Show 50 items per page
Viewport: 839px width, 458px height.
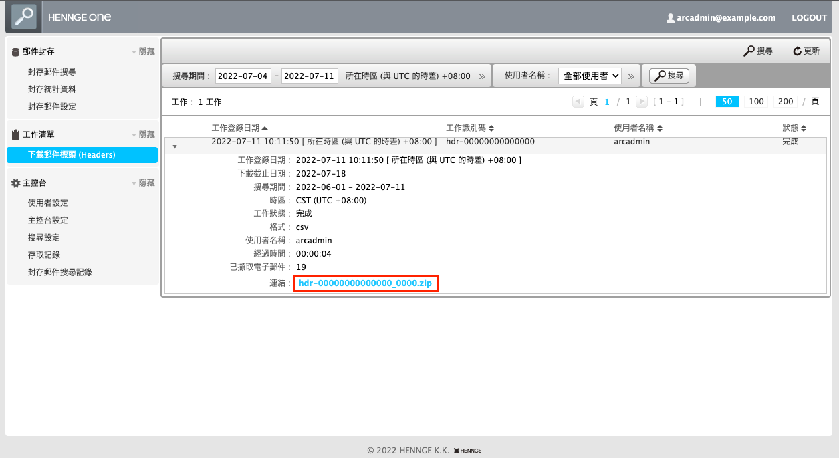[x=727, y=102]
